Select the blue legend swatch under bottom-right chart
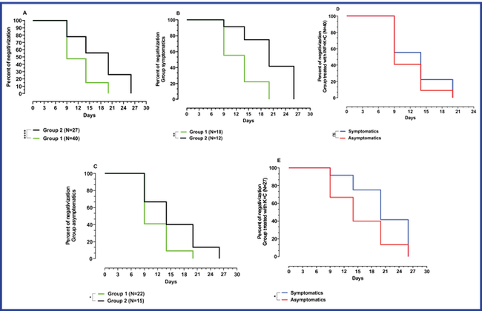The height and width of the screenshot is (311, 482). point(285,293)
